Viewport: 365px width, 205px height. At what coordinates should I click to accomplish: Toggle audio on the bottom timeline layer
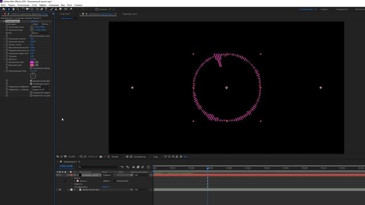(60, 190)
